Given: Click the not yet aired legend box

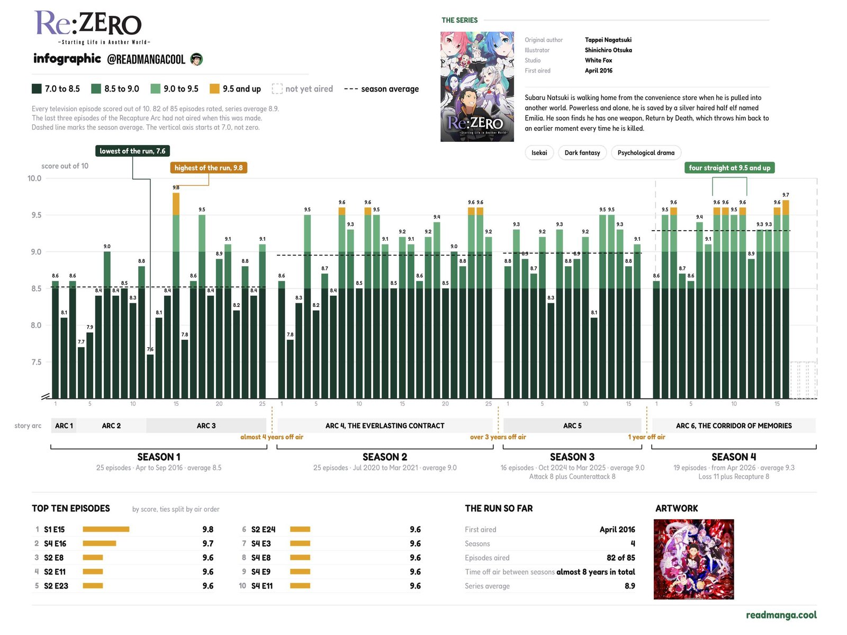Looking at the screenshot, I should click(x=277, y=89).
